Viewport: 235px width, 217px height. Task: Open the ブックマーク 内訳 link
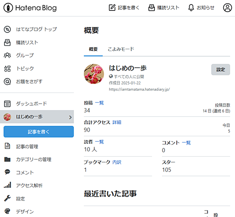[117, 162]
